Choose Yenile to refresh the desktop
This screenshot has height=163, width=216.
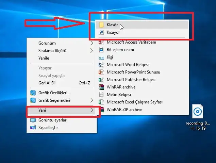coord(62,58)
